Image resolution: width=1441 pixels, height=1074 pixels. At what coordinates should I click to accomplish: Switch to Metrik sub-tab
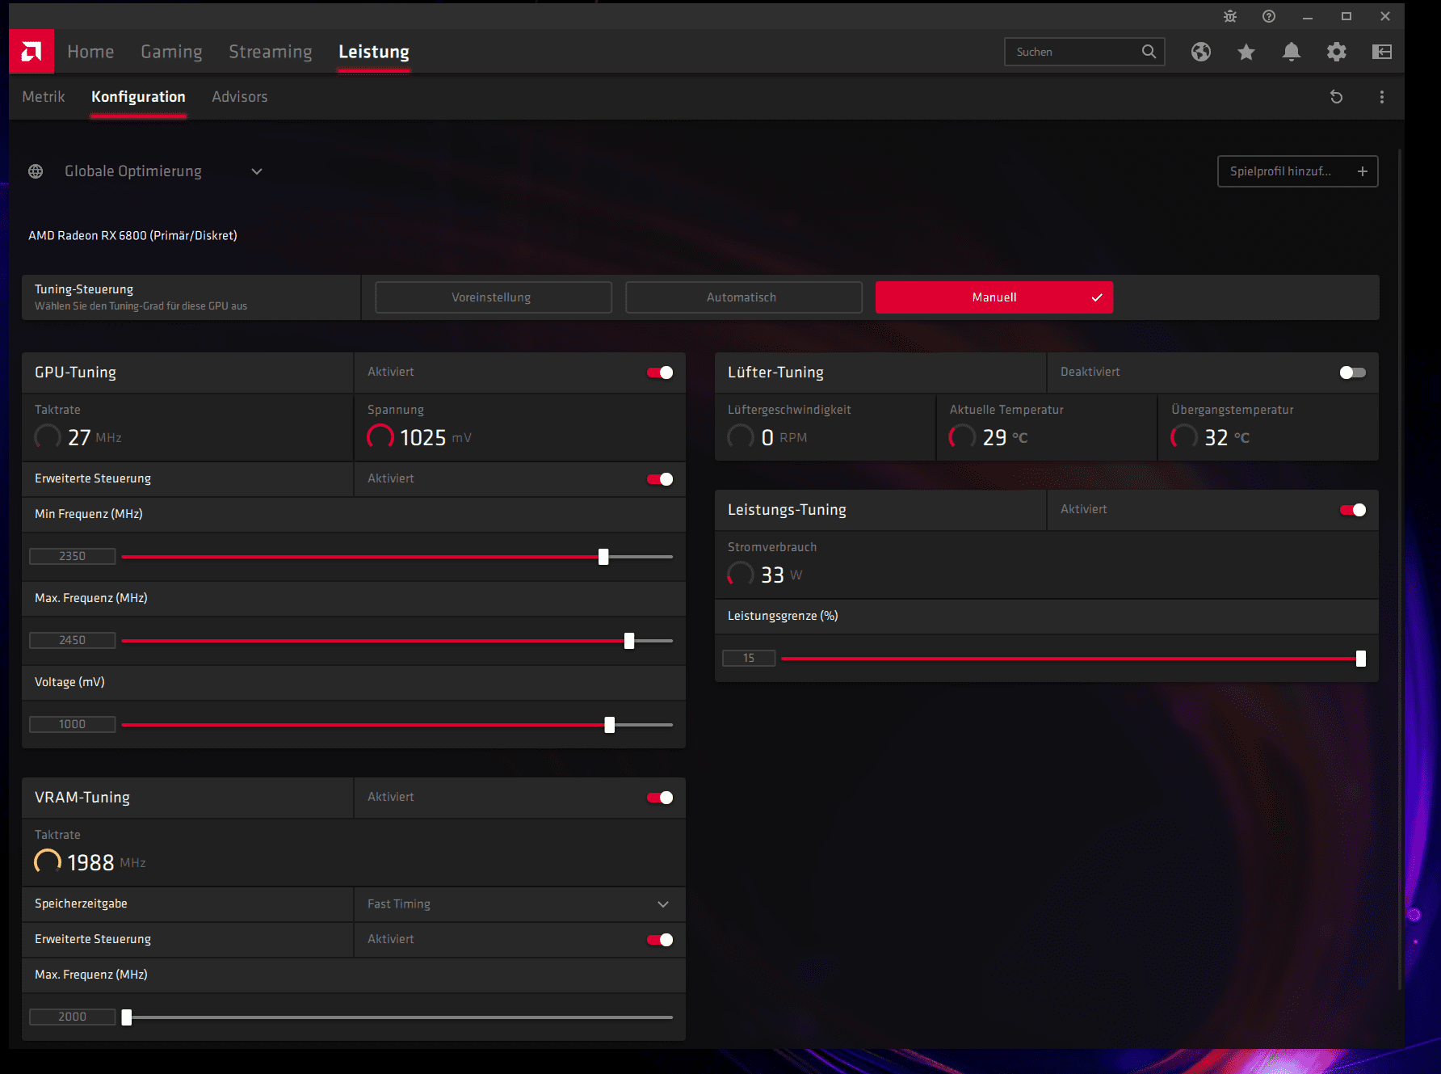(44, 97)
